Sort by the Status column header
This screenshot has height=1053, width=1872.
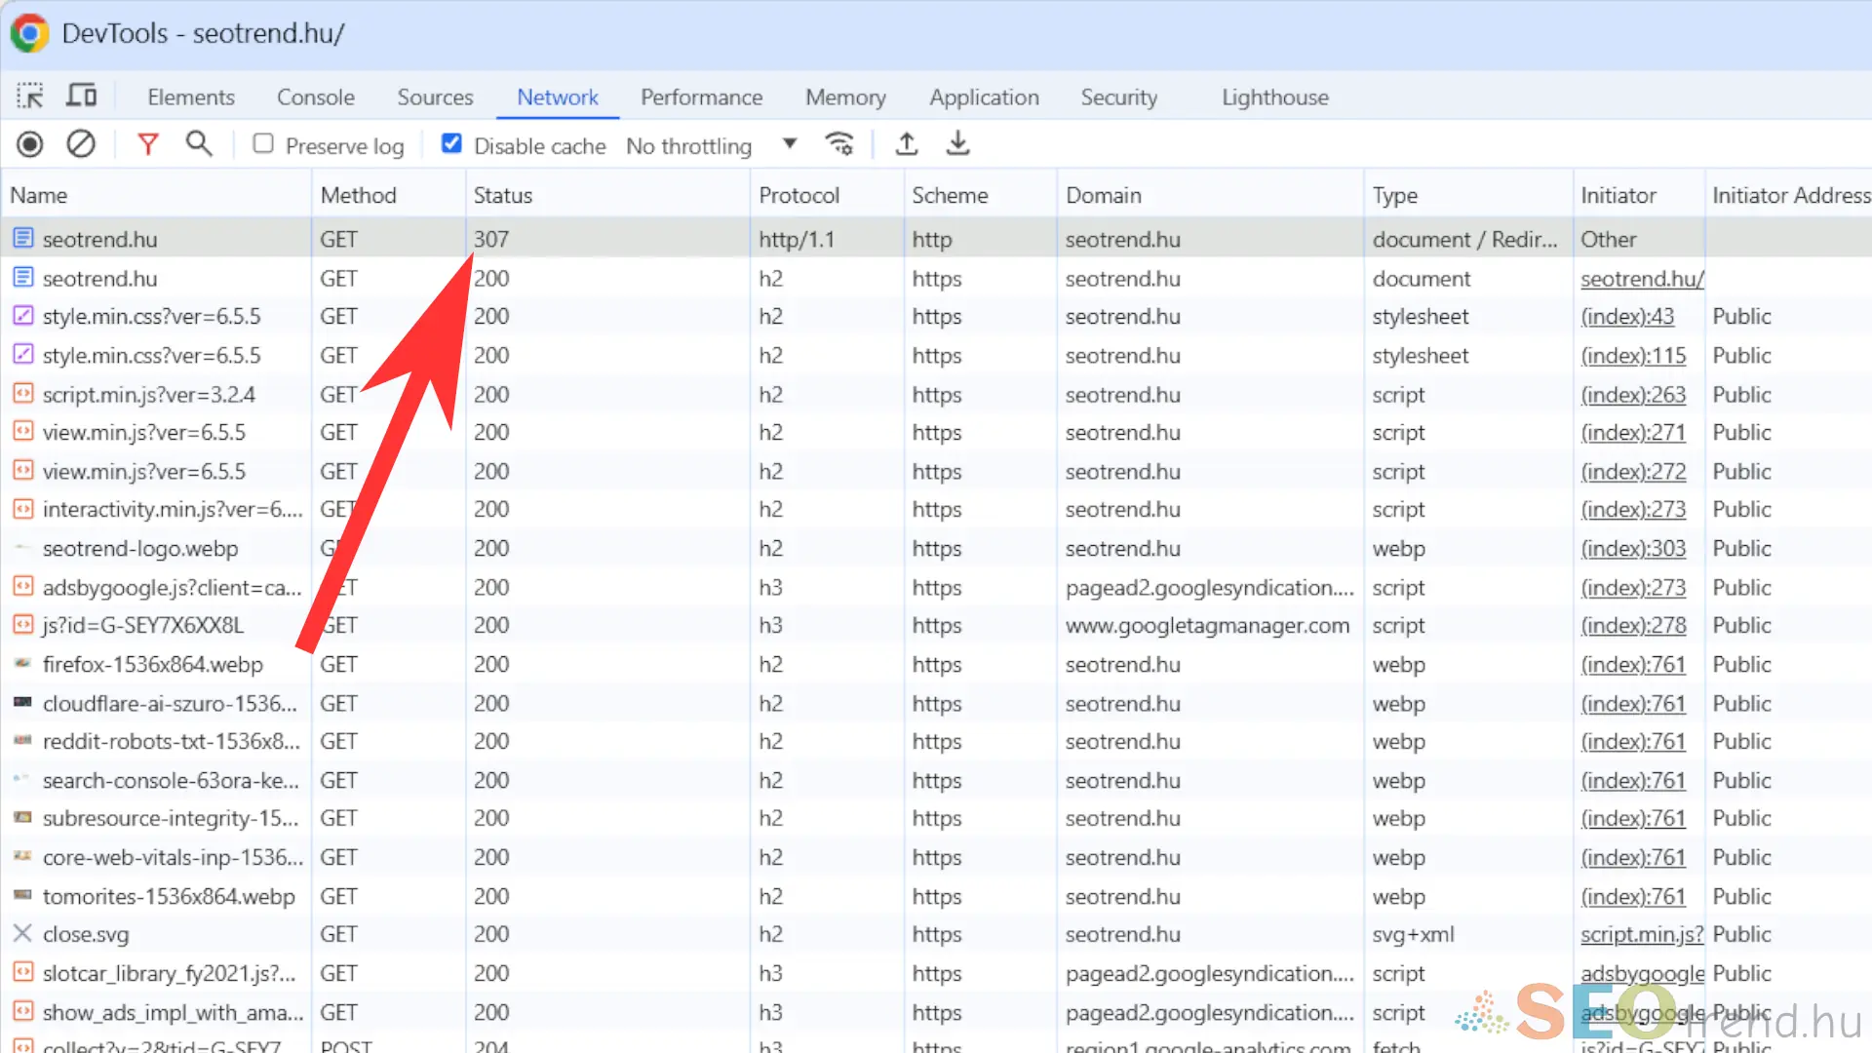pyautogui.click(x=607, y=195)
